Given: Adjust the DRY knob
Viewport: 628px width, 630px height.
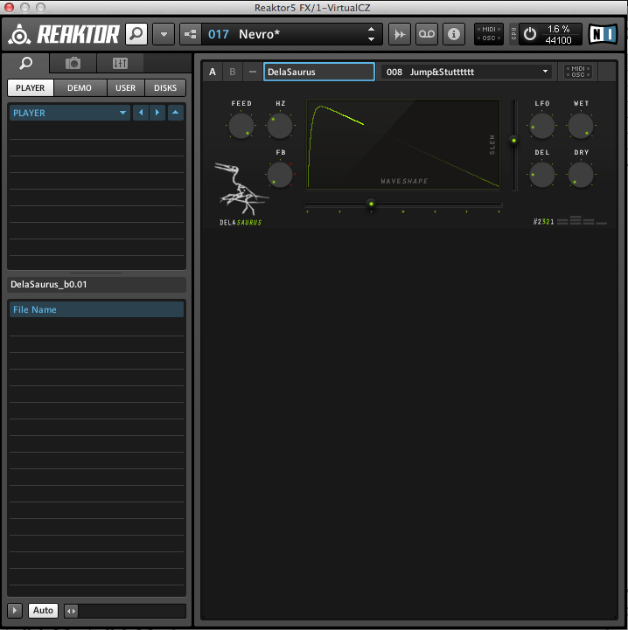Looking at the screenshot, I should 581,175.
